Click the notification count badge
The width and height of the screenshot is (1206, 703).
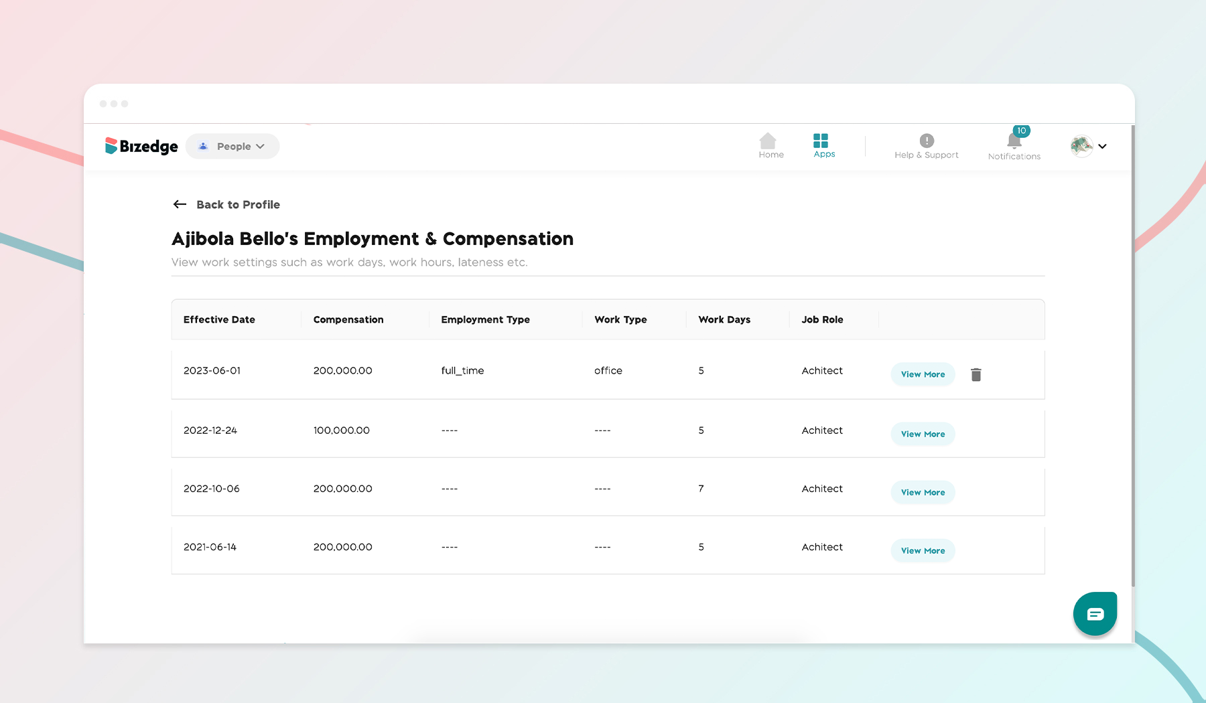(x=1021, y=131)
